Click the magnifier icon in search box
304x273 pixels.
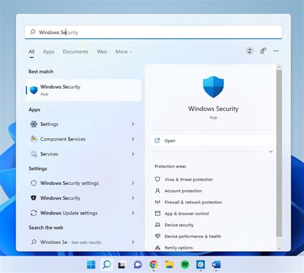33,32
